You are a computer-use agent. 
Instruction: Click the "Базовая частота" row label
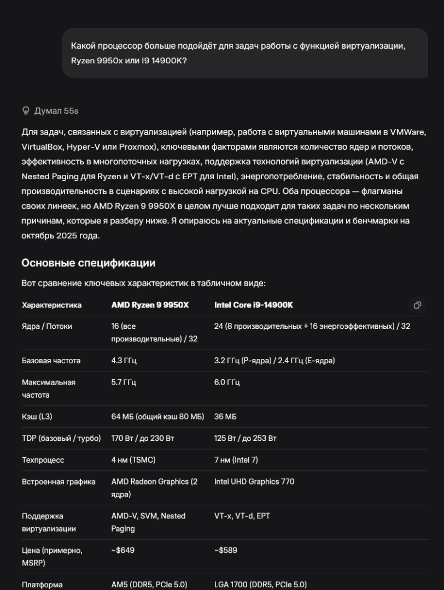tap(51, 361)
